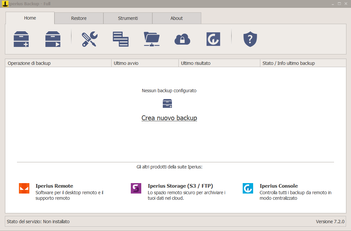The width and height of the screenshot is (351, 231).
Task: Click the purple Iperius Storage logo
Action: point(136,188)
